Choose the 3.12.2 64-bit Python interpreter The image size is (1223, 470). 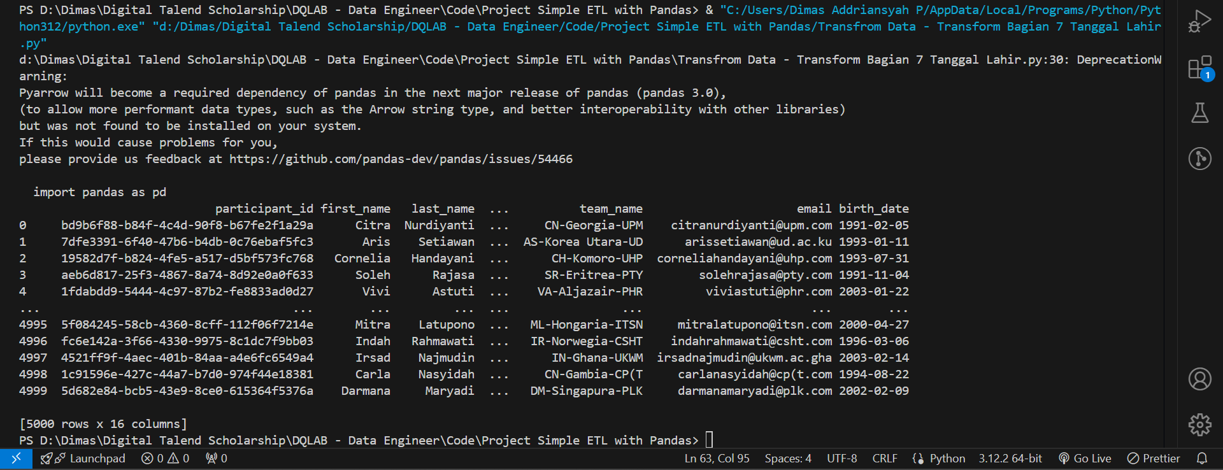(x=1010, y=459)
